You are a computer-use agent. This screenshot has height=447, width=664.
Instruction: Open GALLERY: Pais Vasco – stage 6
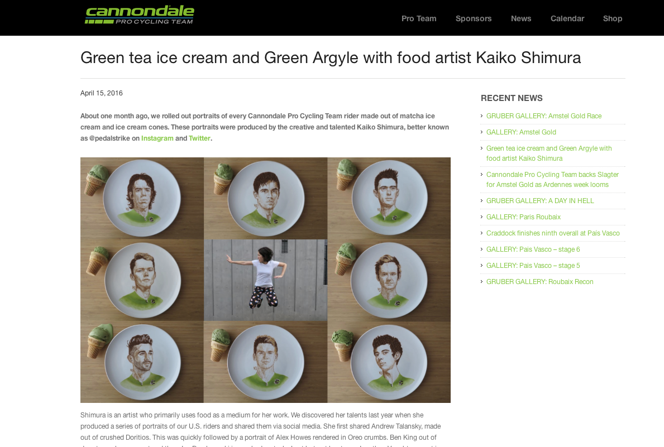533,249
